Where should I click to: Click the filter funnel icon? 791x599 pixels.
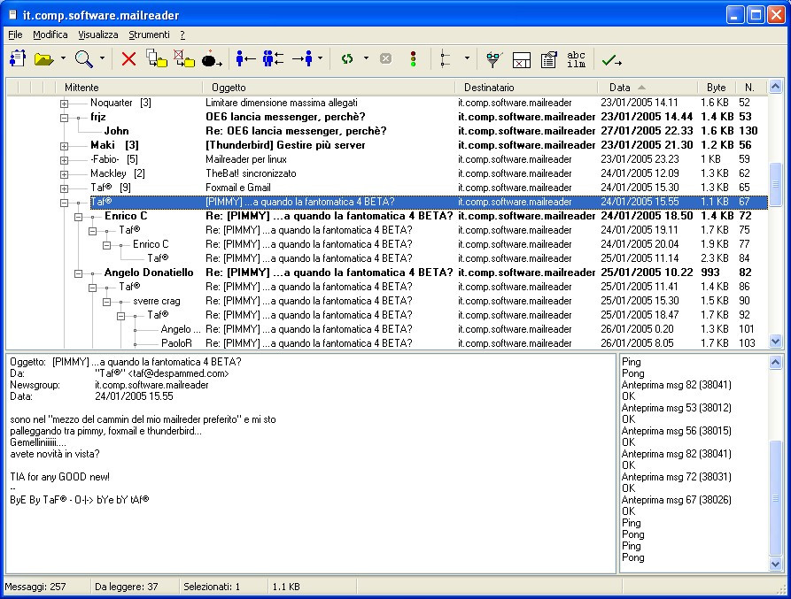(493, 59)
